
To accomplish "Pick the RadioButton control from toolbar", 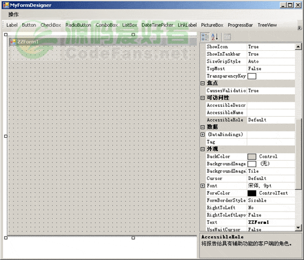I will [78, 25].
